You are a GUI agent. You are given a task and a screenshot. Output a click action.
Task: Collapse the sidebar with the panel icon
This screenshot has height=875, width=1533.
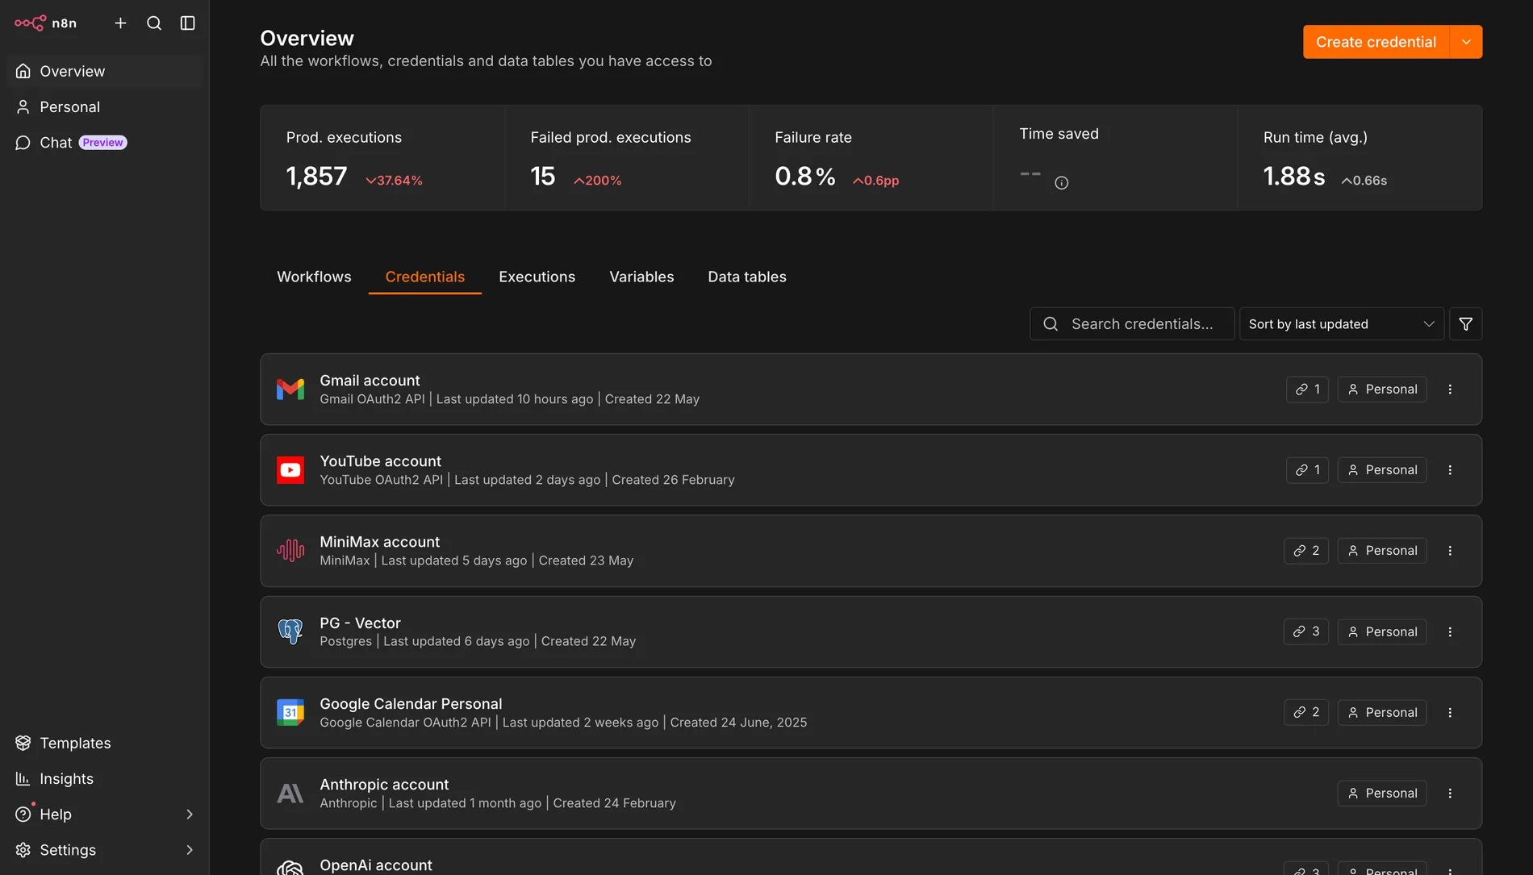click(188, 23)
